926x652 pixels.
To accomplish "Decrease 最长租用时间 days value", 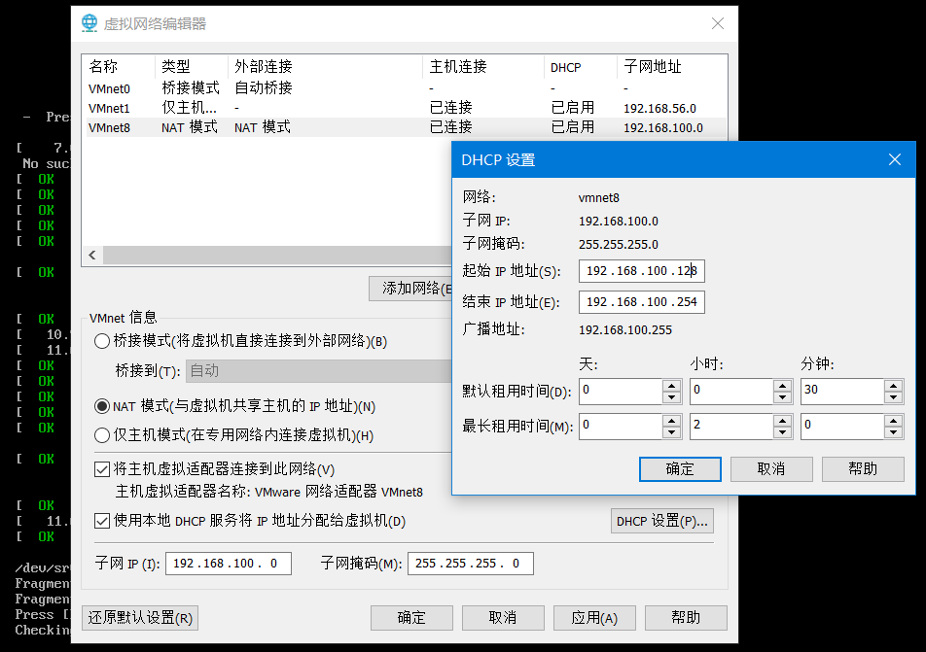I will (671, 432).
